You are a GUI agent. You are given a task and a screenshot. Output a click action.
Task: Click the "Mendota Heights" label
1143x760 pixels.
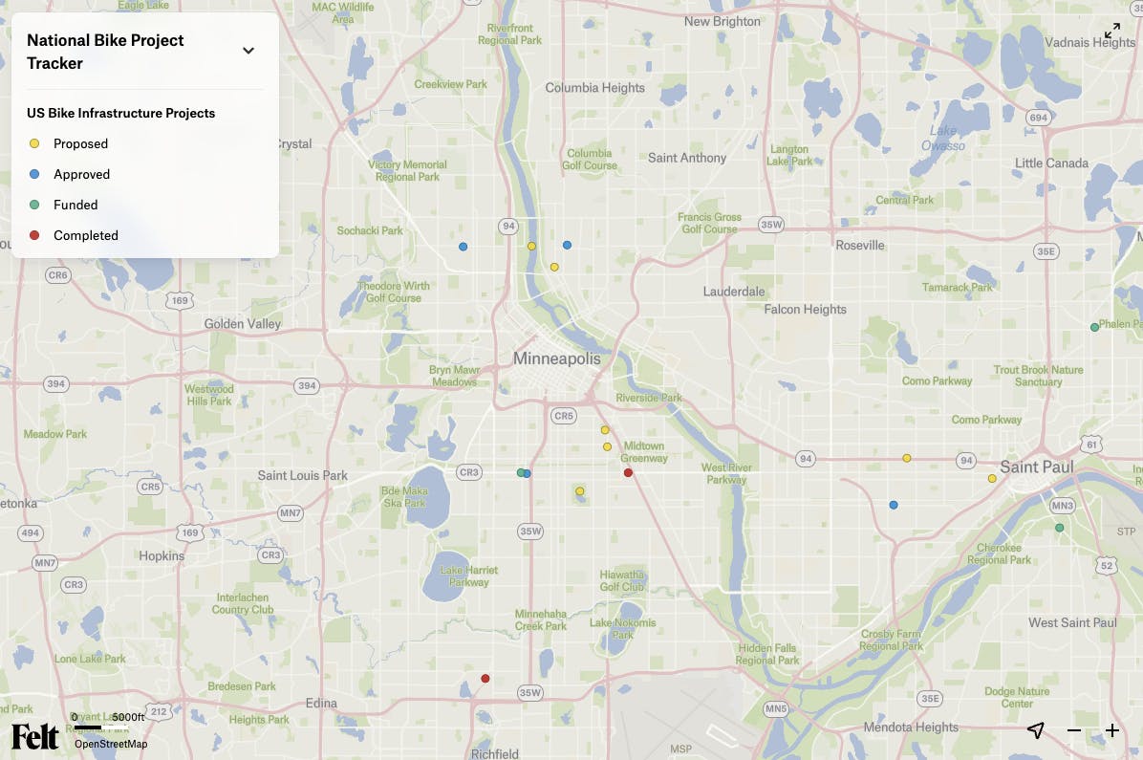click(x=911, y=727)
